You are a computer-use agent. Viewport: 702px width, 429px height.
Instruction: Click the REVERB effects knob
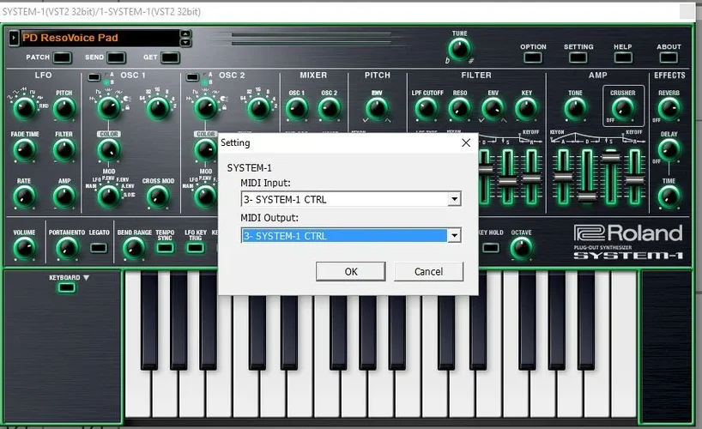tap(669, 109)
